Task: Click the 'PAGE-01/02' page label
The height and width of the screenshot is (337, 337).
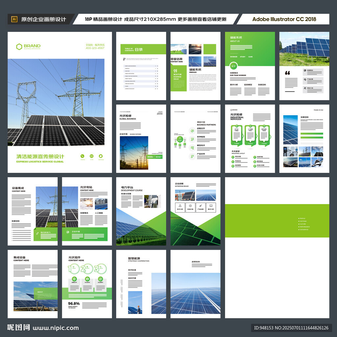Action: click(x=318, y=110)
